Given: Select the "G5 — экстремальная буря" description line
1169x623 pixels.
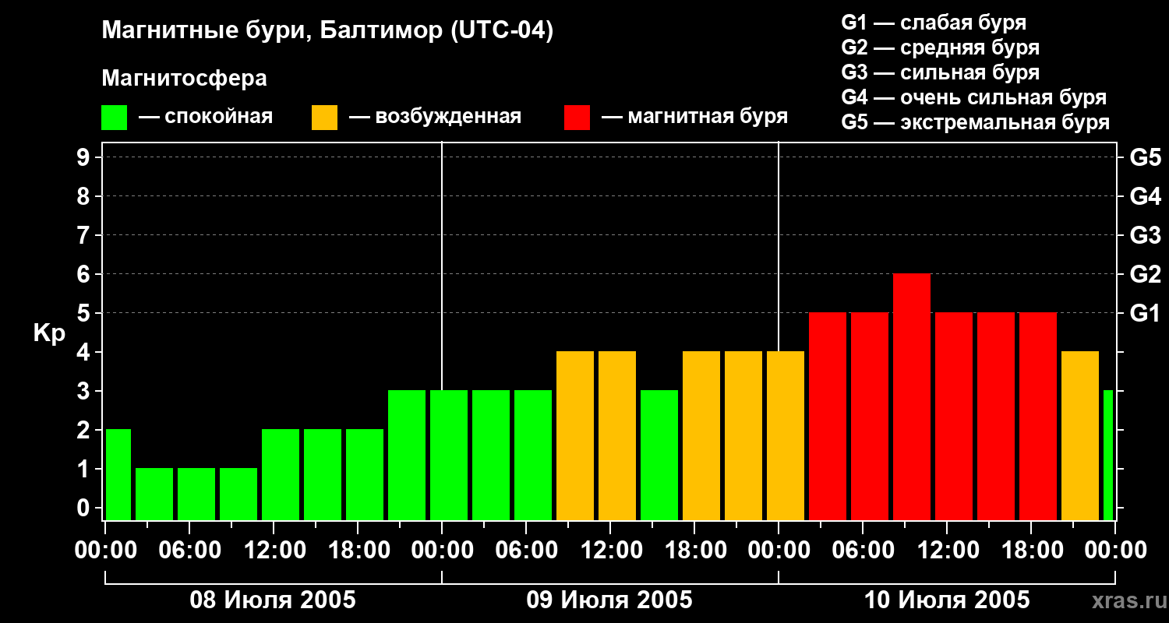Looking at the screenshot, I should coord(976,122).
